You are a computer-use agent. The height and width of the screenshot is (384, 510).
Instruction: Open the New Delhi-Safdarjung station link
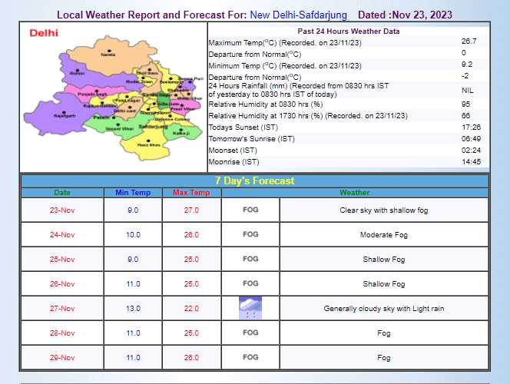(298, 15)
